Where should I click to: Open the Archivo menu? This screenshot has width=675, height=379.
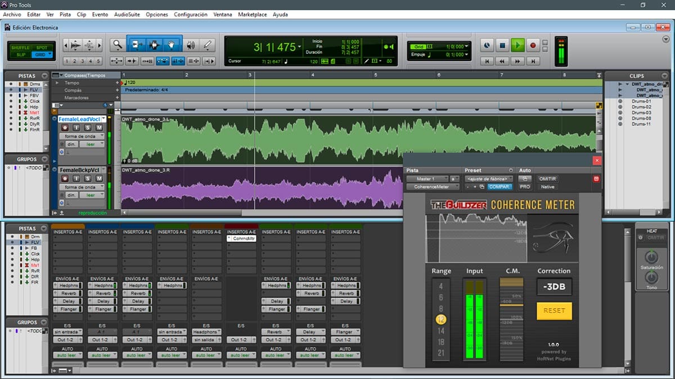point(12,14)
